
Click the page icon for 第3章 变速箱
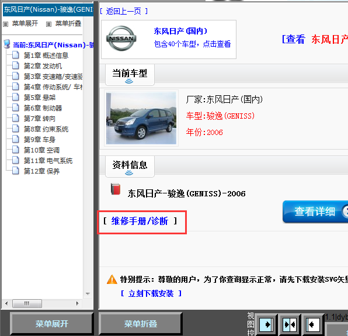coord(16,76)
